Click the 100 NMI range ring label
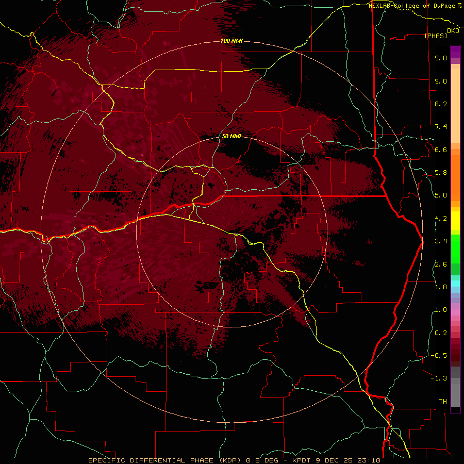The image size is (464, 464). 231,41
